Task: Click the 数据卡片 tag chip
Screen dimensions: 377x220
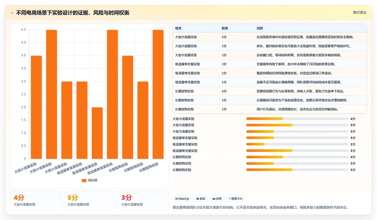Action: pos(236,199)
